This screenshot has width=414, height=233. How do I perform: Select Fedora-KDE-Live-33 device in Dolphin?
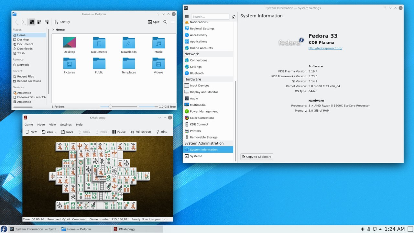click(29, 97)
